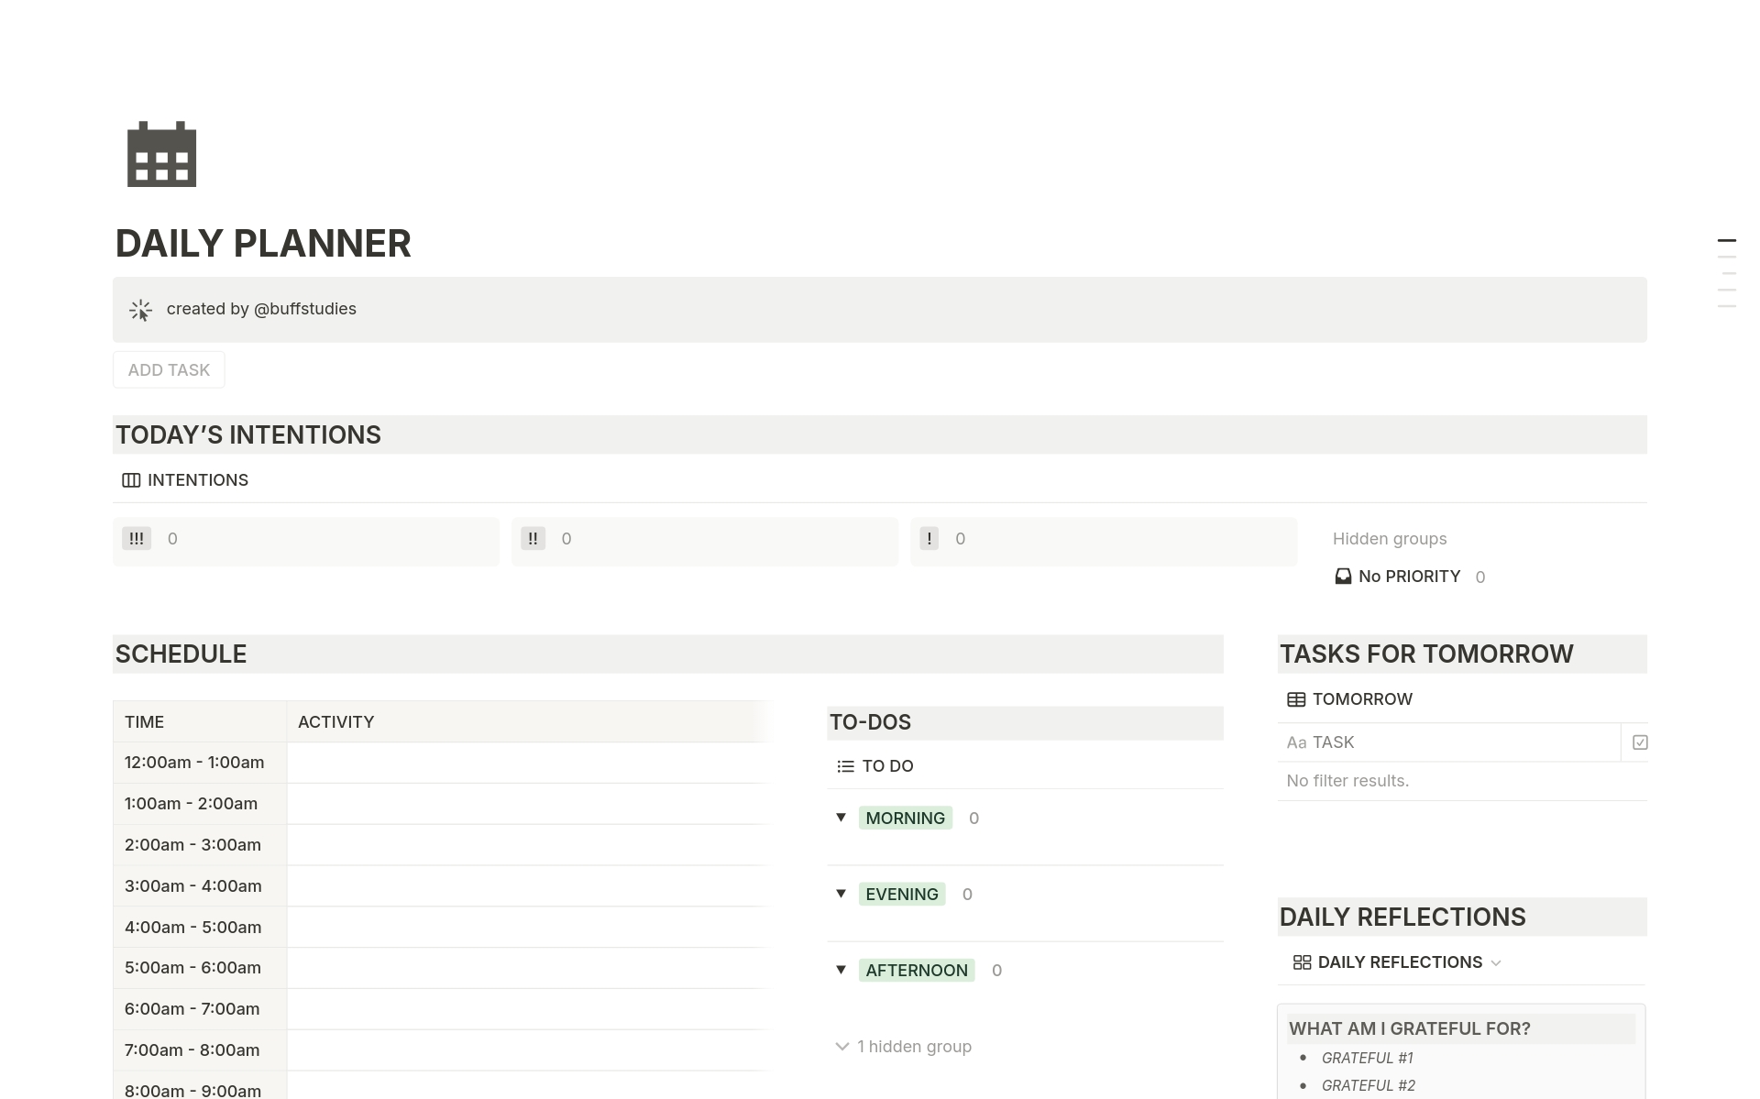Click the DAILY REFLECTIONS grid icon

point(1301,962)
